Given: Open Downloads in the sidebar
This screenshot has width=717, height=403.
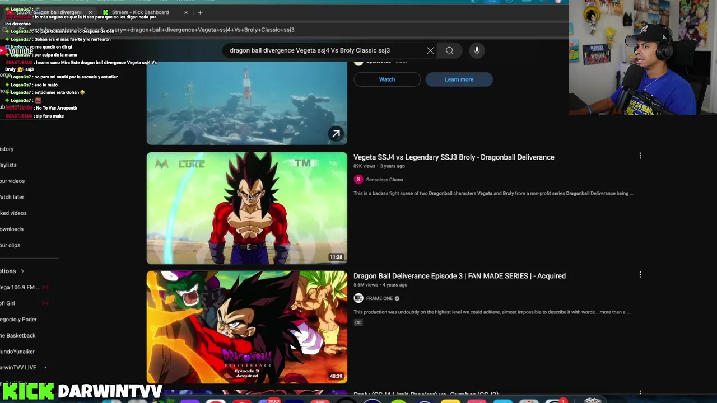Looking at the screenshot, I should 12,229.
